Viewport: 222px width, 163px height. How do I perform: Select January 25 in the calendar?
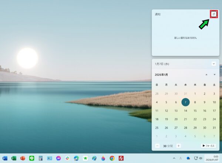(157, 128)
